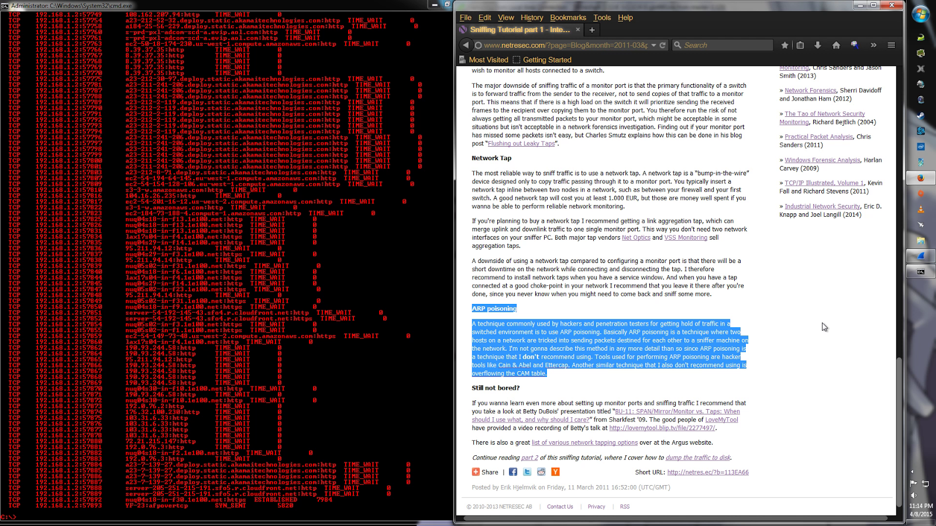This screenshot has height=526, width=936.
Task: Show bookmarks list icon in Firefox toolbar
Action: [800, 45]
